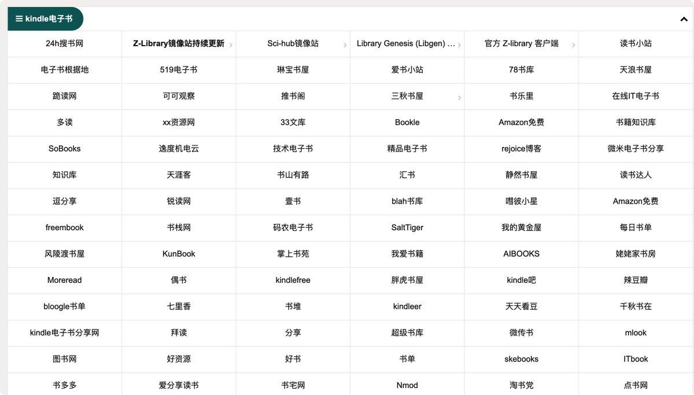Open the 读书小站 link
This screenshot has height=395, width=694.
(636, 43)
